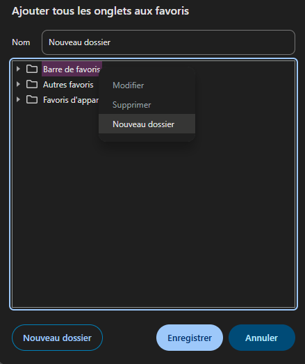Choose Modifier in the context menu
The height and width of the screenshot is (364, 305).
[147, 85]
